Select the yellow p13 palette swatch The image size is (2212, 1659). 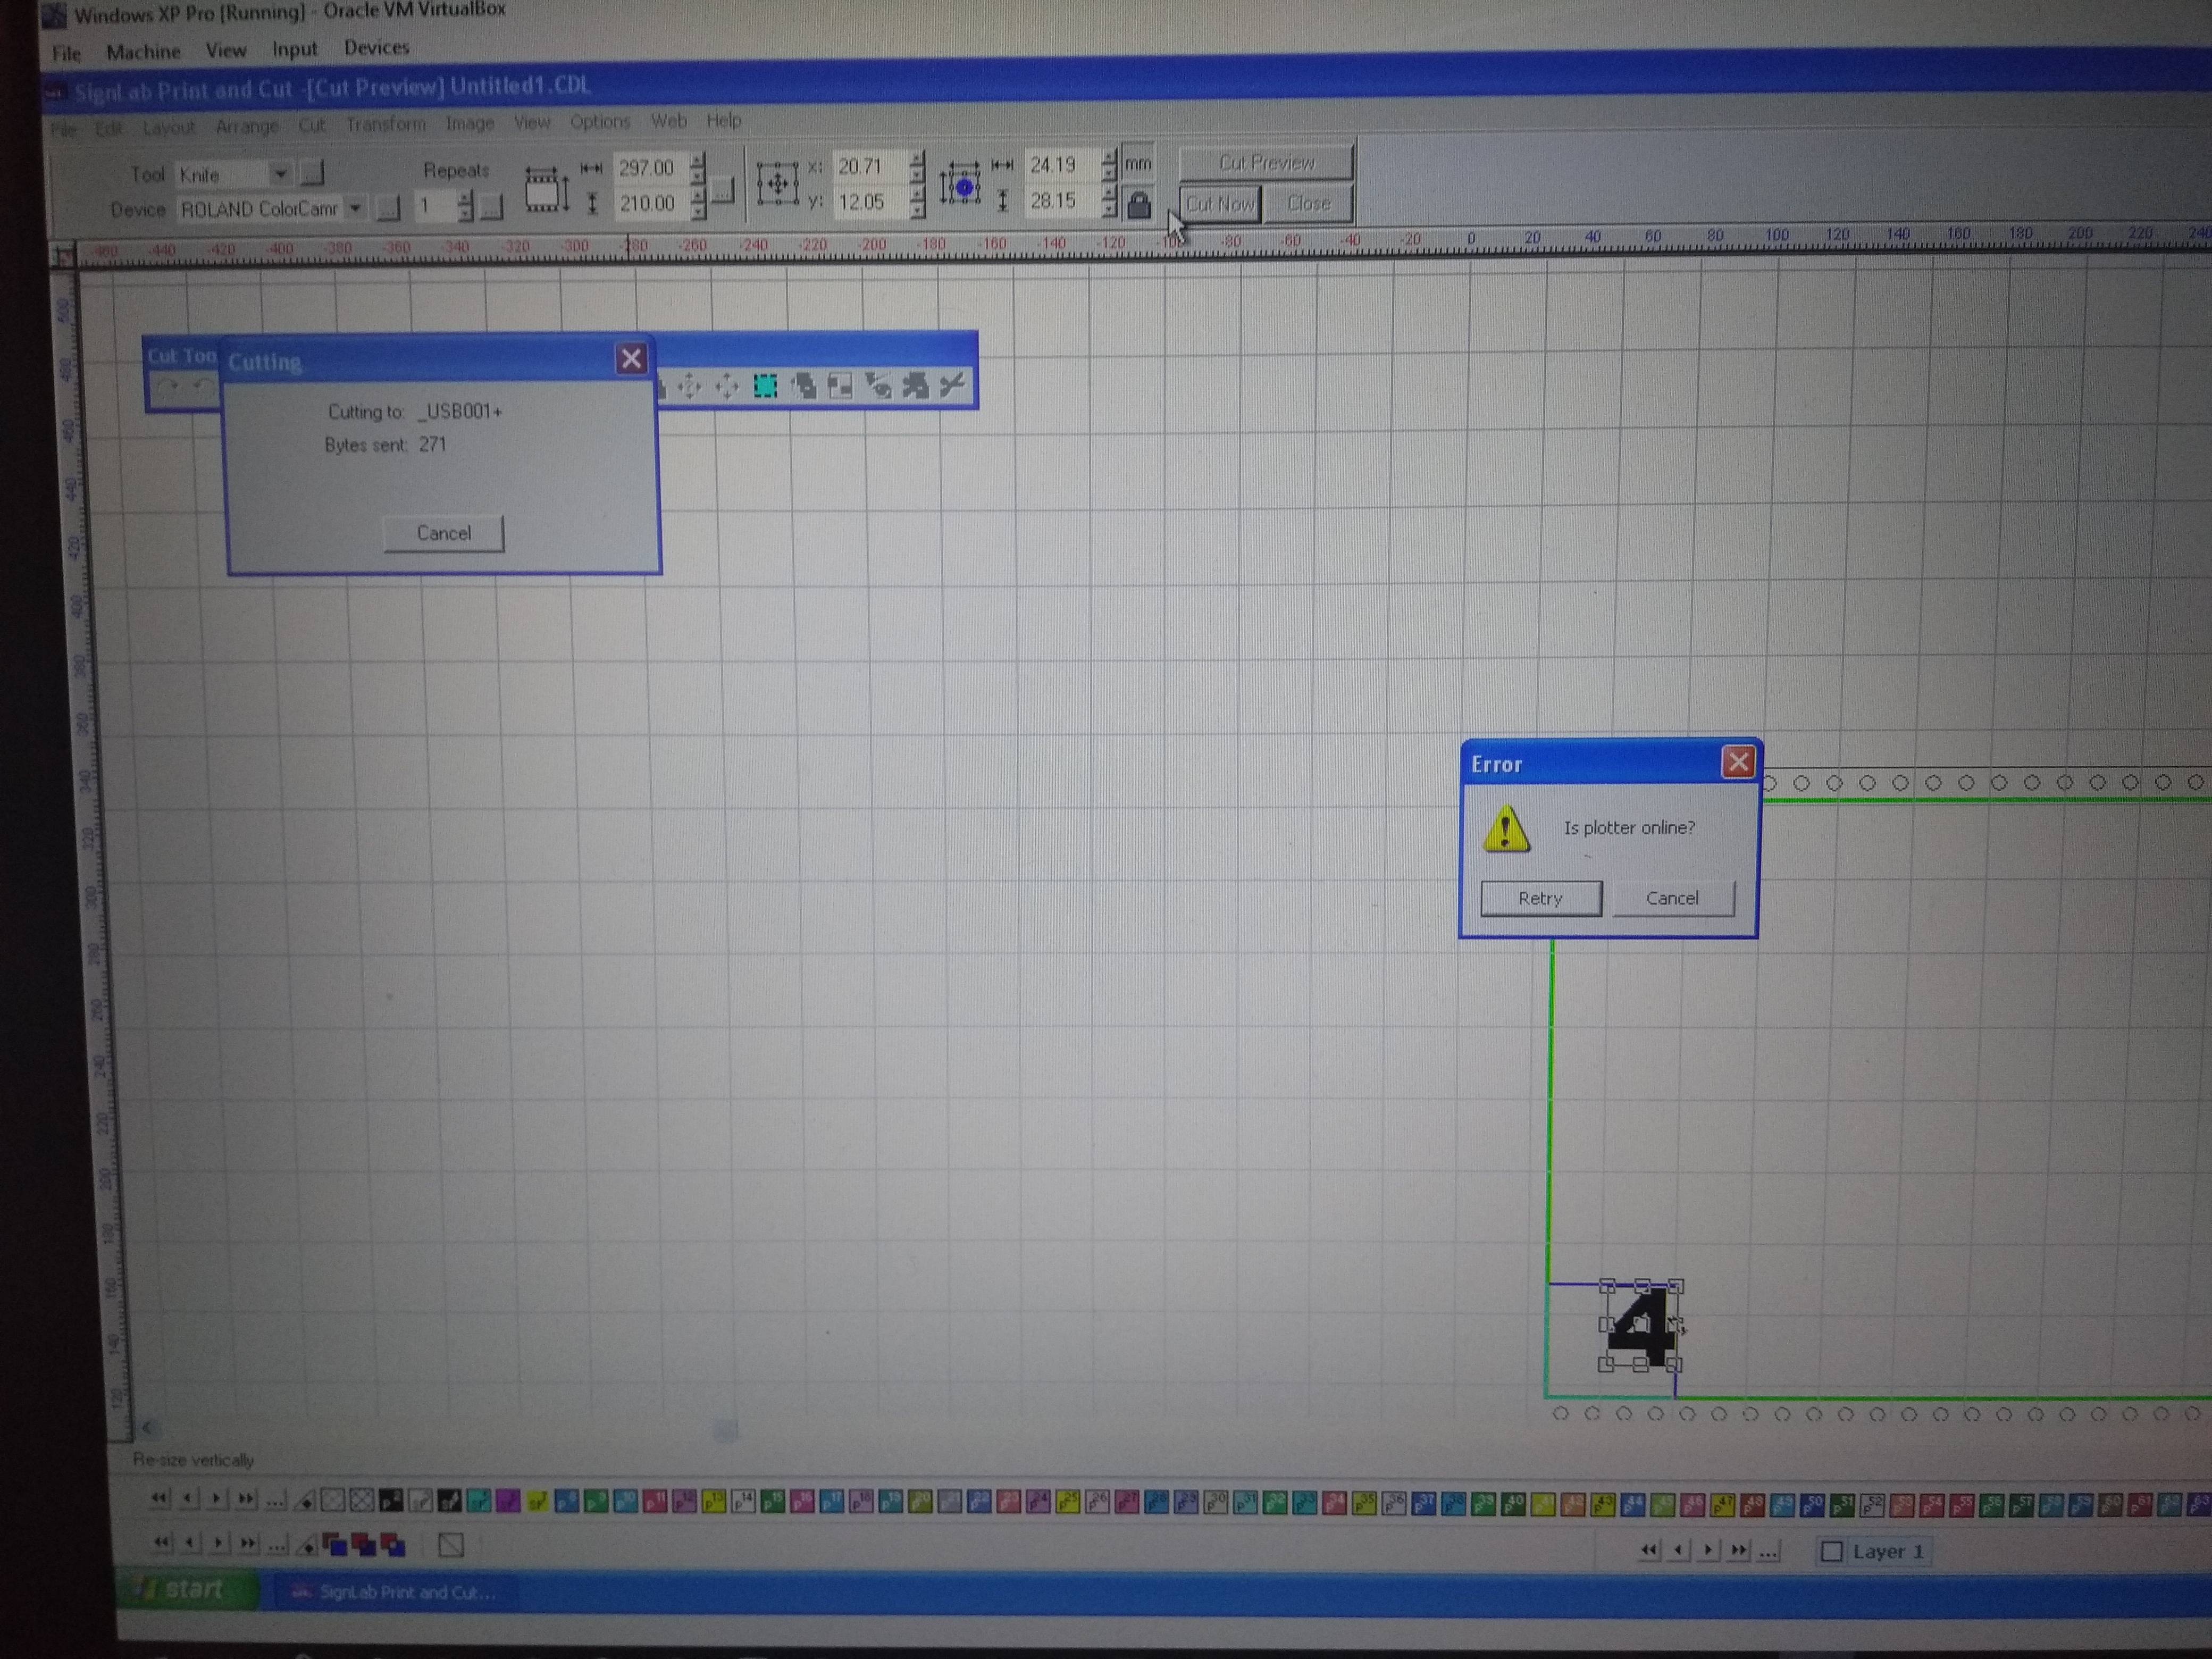(x=714, y=1502)
